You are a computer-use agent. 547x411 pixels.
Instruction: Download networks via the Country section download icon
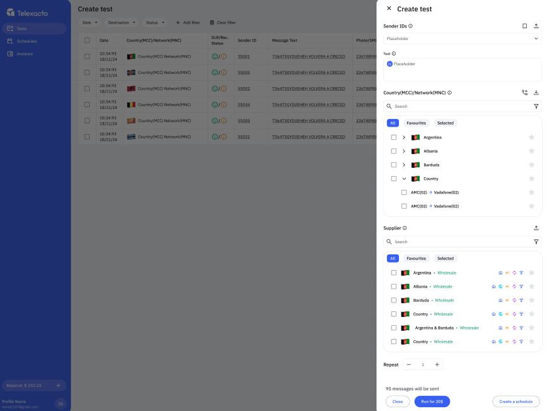point(537,92)
